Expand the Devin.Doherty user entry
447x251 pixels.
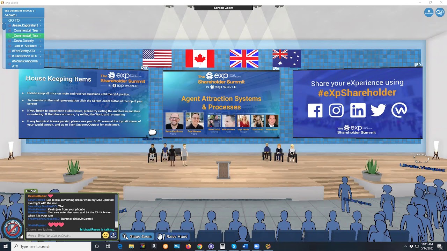24,41
